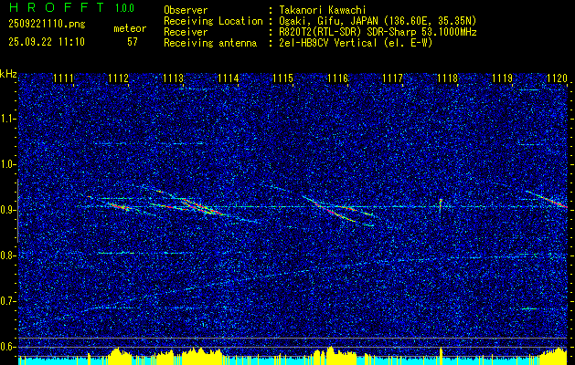The image size is (575, 365).
Task: Click the meteor label
Action: pos(130,28)
